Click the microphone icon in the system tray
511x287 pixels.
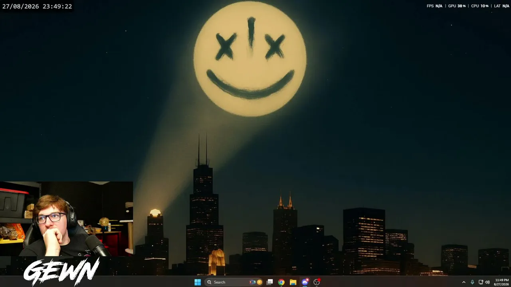tap(472, 282)
